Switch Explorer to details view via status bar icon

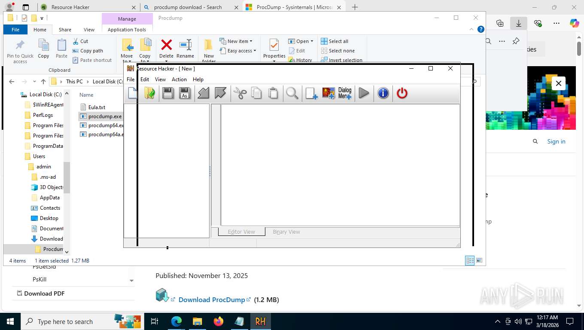[x=470, y=260]
